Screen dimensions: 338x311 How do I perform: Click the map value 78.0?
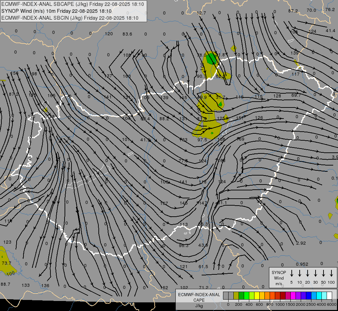pos(201,55)
